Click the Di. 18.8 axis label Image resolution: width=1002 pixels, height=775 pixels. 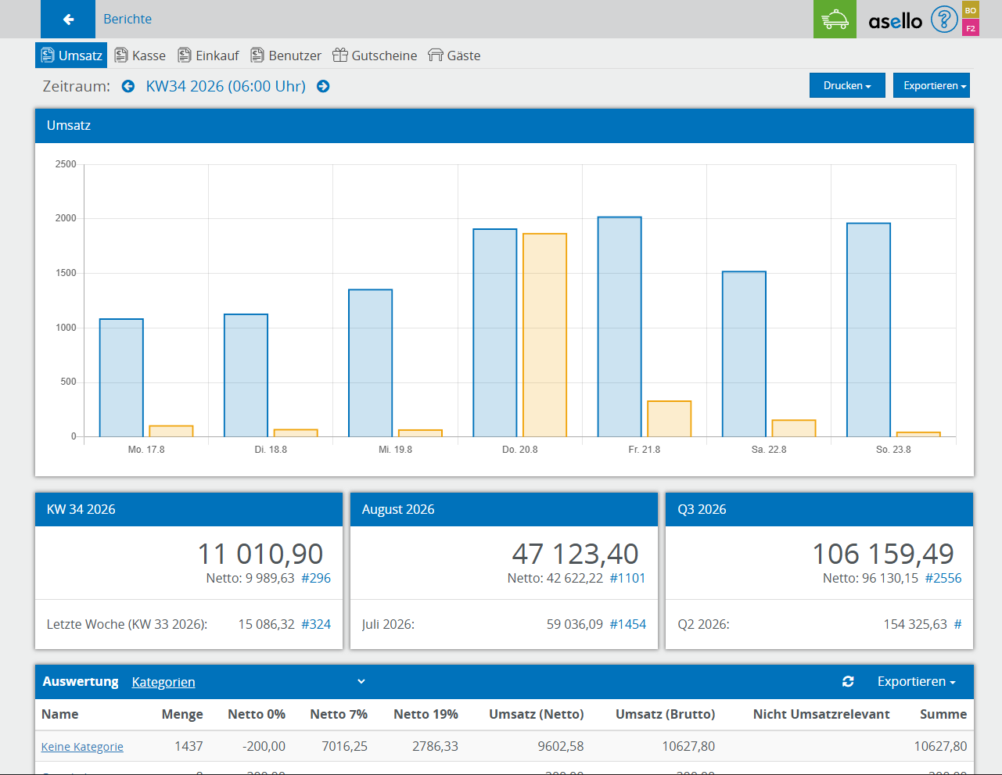point(271,450)
